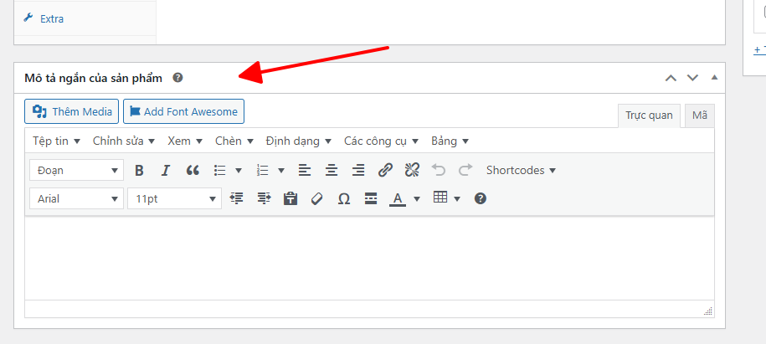The image size is (766, 344).
Task: Open the text color picker arrow
Action: coord(417,199)
